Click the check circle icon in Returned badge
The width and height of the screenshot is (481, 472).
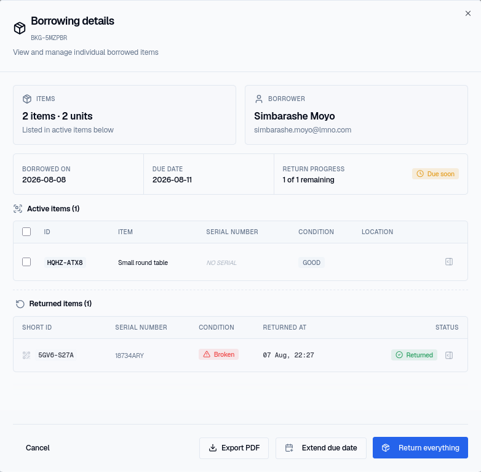[x=399, y=355]
